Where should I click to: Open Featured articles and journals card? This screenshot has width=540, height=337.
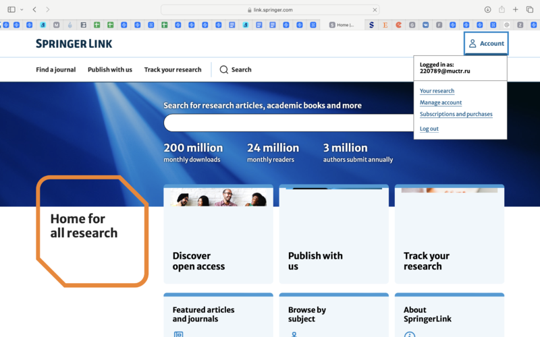[218, 315]
